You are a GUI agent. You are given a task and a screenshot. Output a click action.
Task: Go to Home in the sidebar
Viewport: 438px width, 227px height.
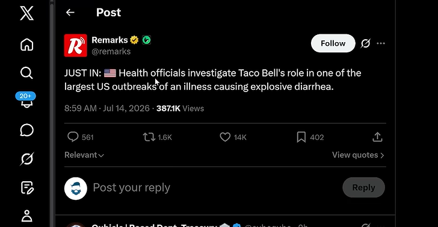tap(27, 45)
